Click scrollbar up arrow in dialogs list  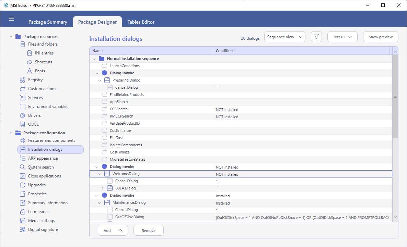tap(395, 52)
